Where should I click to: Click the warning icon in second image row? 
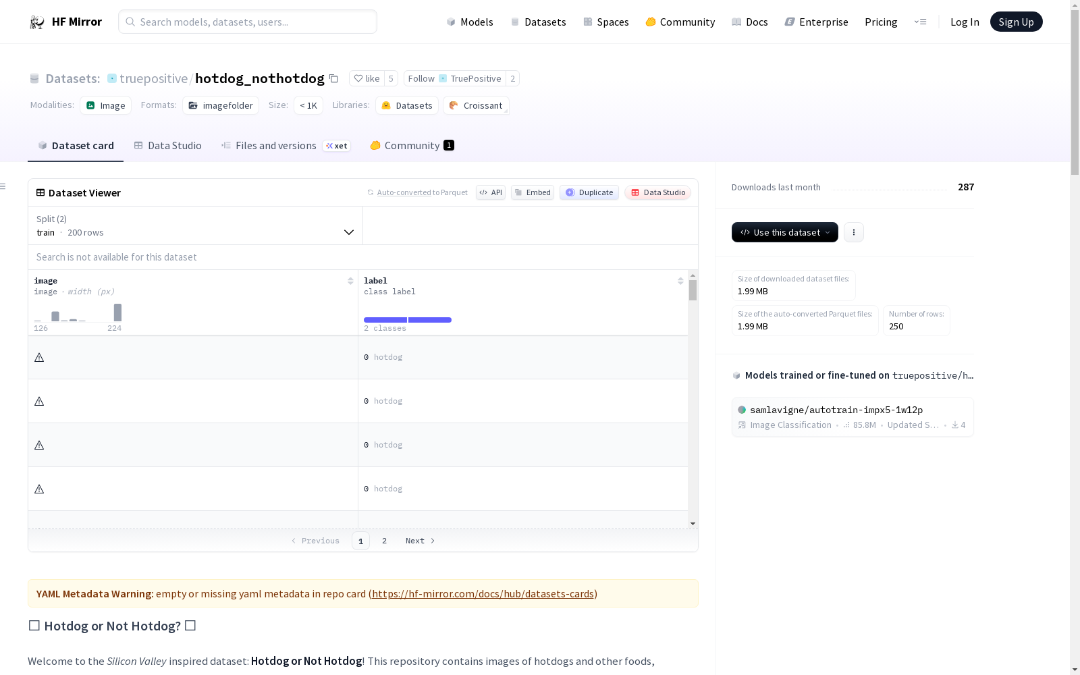coord(39,401)
